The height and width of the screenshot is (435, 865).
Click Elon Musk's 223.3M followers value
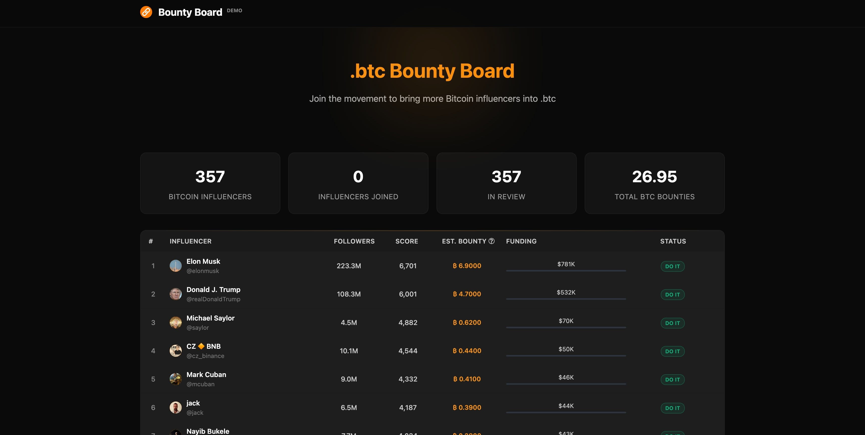(x=349, y=266)
